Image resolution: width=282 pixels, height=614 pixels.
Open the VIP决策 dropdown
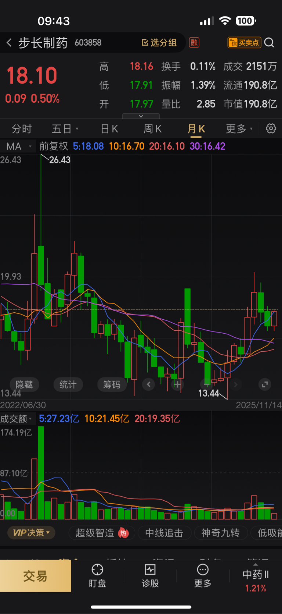[x=31, y=533]
